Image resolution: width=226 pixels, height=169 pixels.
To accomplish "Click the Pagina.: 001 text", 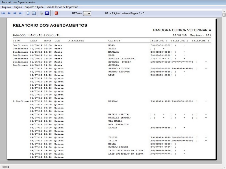I will pos(201,35).
